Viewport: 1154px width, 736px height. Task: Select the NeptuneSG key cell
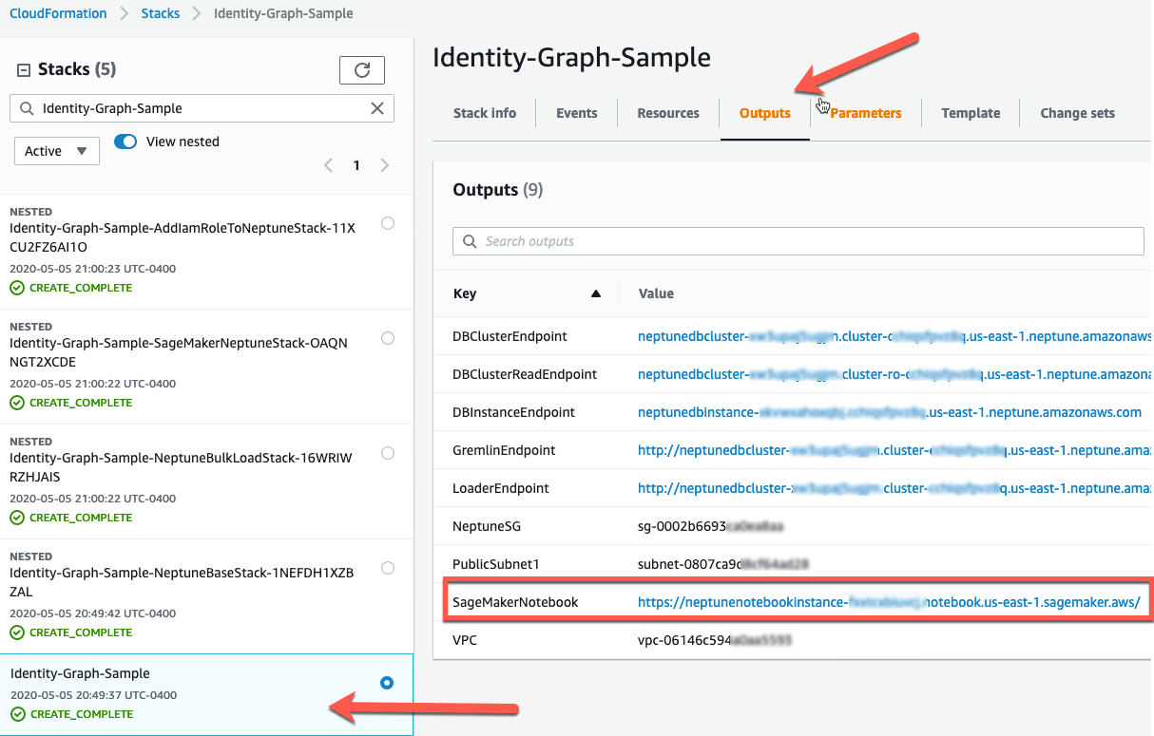tap(487, 526)
